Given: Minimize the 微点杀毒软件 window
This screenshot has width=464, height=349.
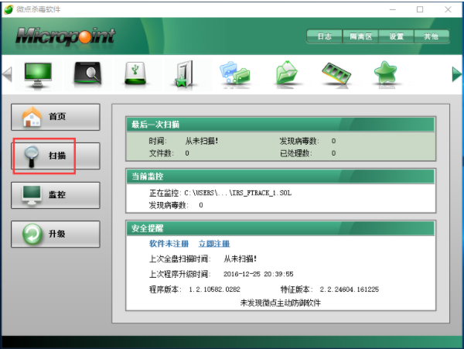Looking at the screenshot, I should pyautogui.click(x=392, y=9).
